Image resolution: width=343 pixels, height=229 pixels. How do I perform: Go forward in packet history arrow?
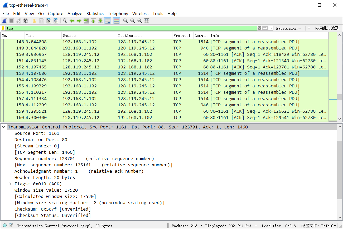[x=79, y=21]
